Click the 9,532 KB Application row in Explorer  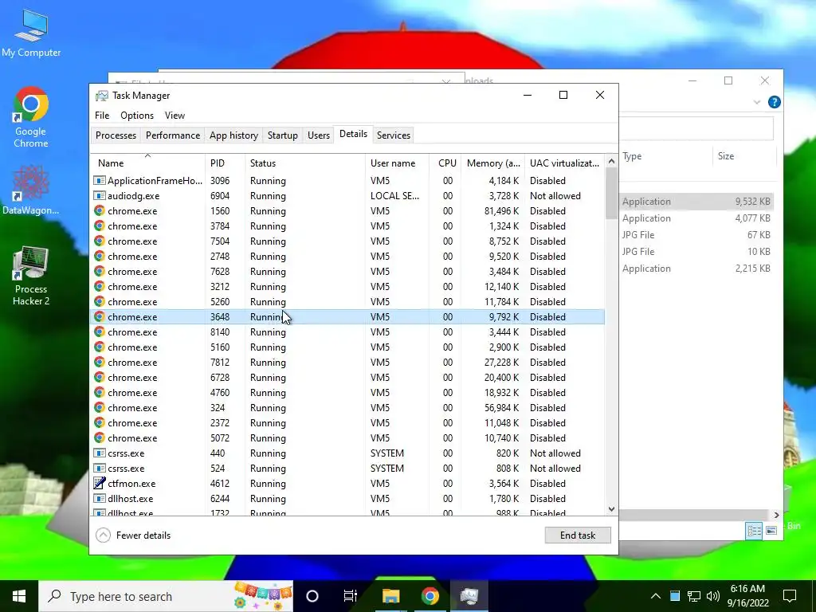pyautogui.click(x=696, y=202)
